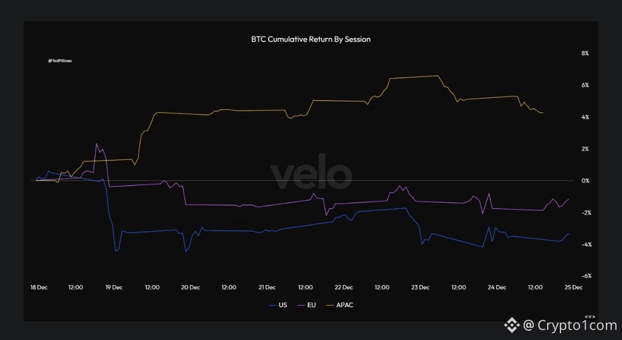The width and height of the screenshot is (622, 340).
Task: Click the 0% y-axis label
Action: [x=585, y=181]
